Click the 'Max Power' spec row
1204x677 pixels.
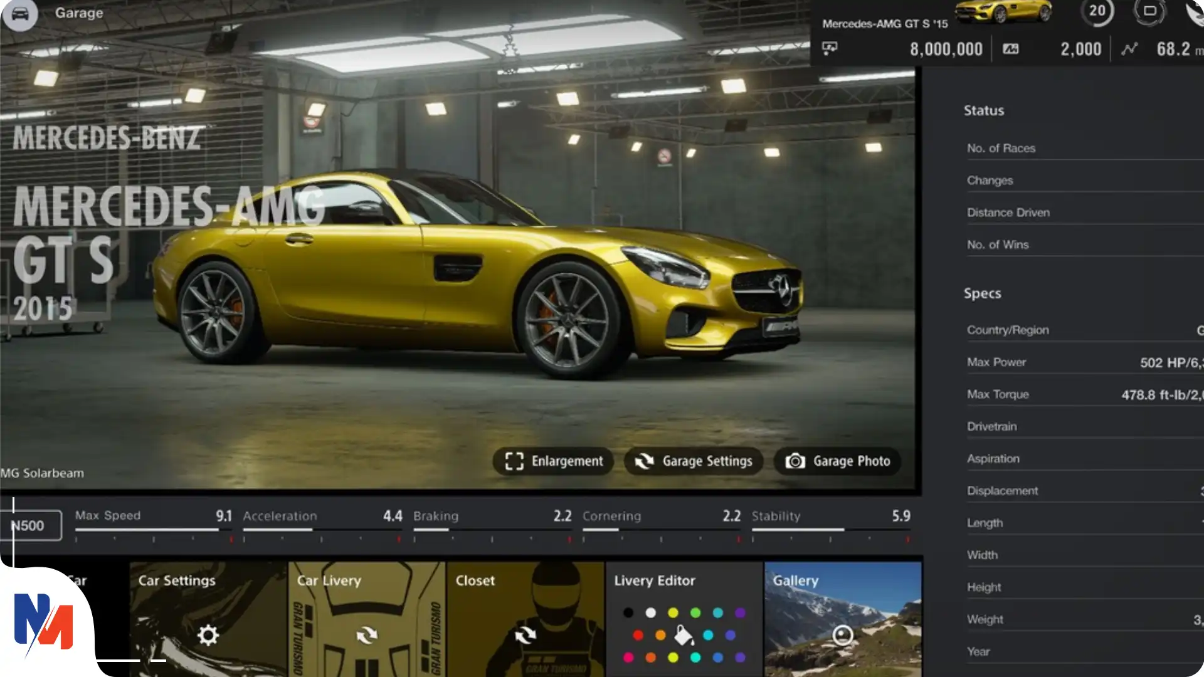pyautogui.click(x=1085, y=362)
